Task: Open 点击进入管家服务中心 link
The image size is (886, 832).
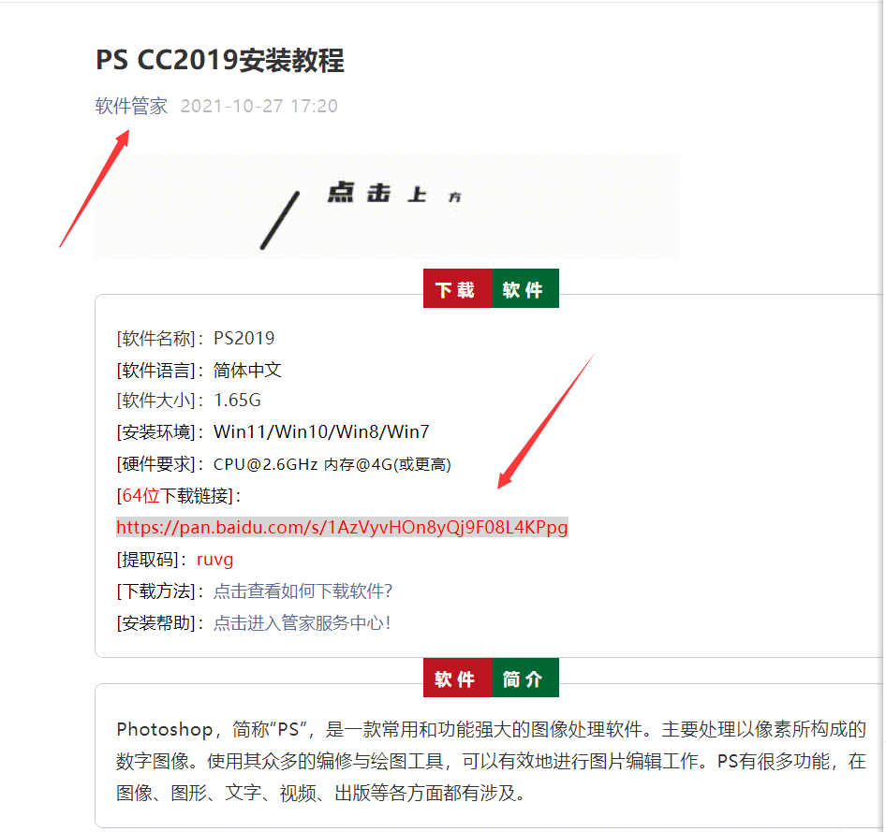Action: tap(303, 622)
